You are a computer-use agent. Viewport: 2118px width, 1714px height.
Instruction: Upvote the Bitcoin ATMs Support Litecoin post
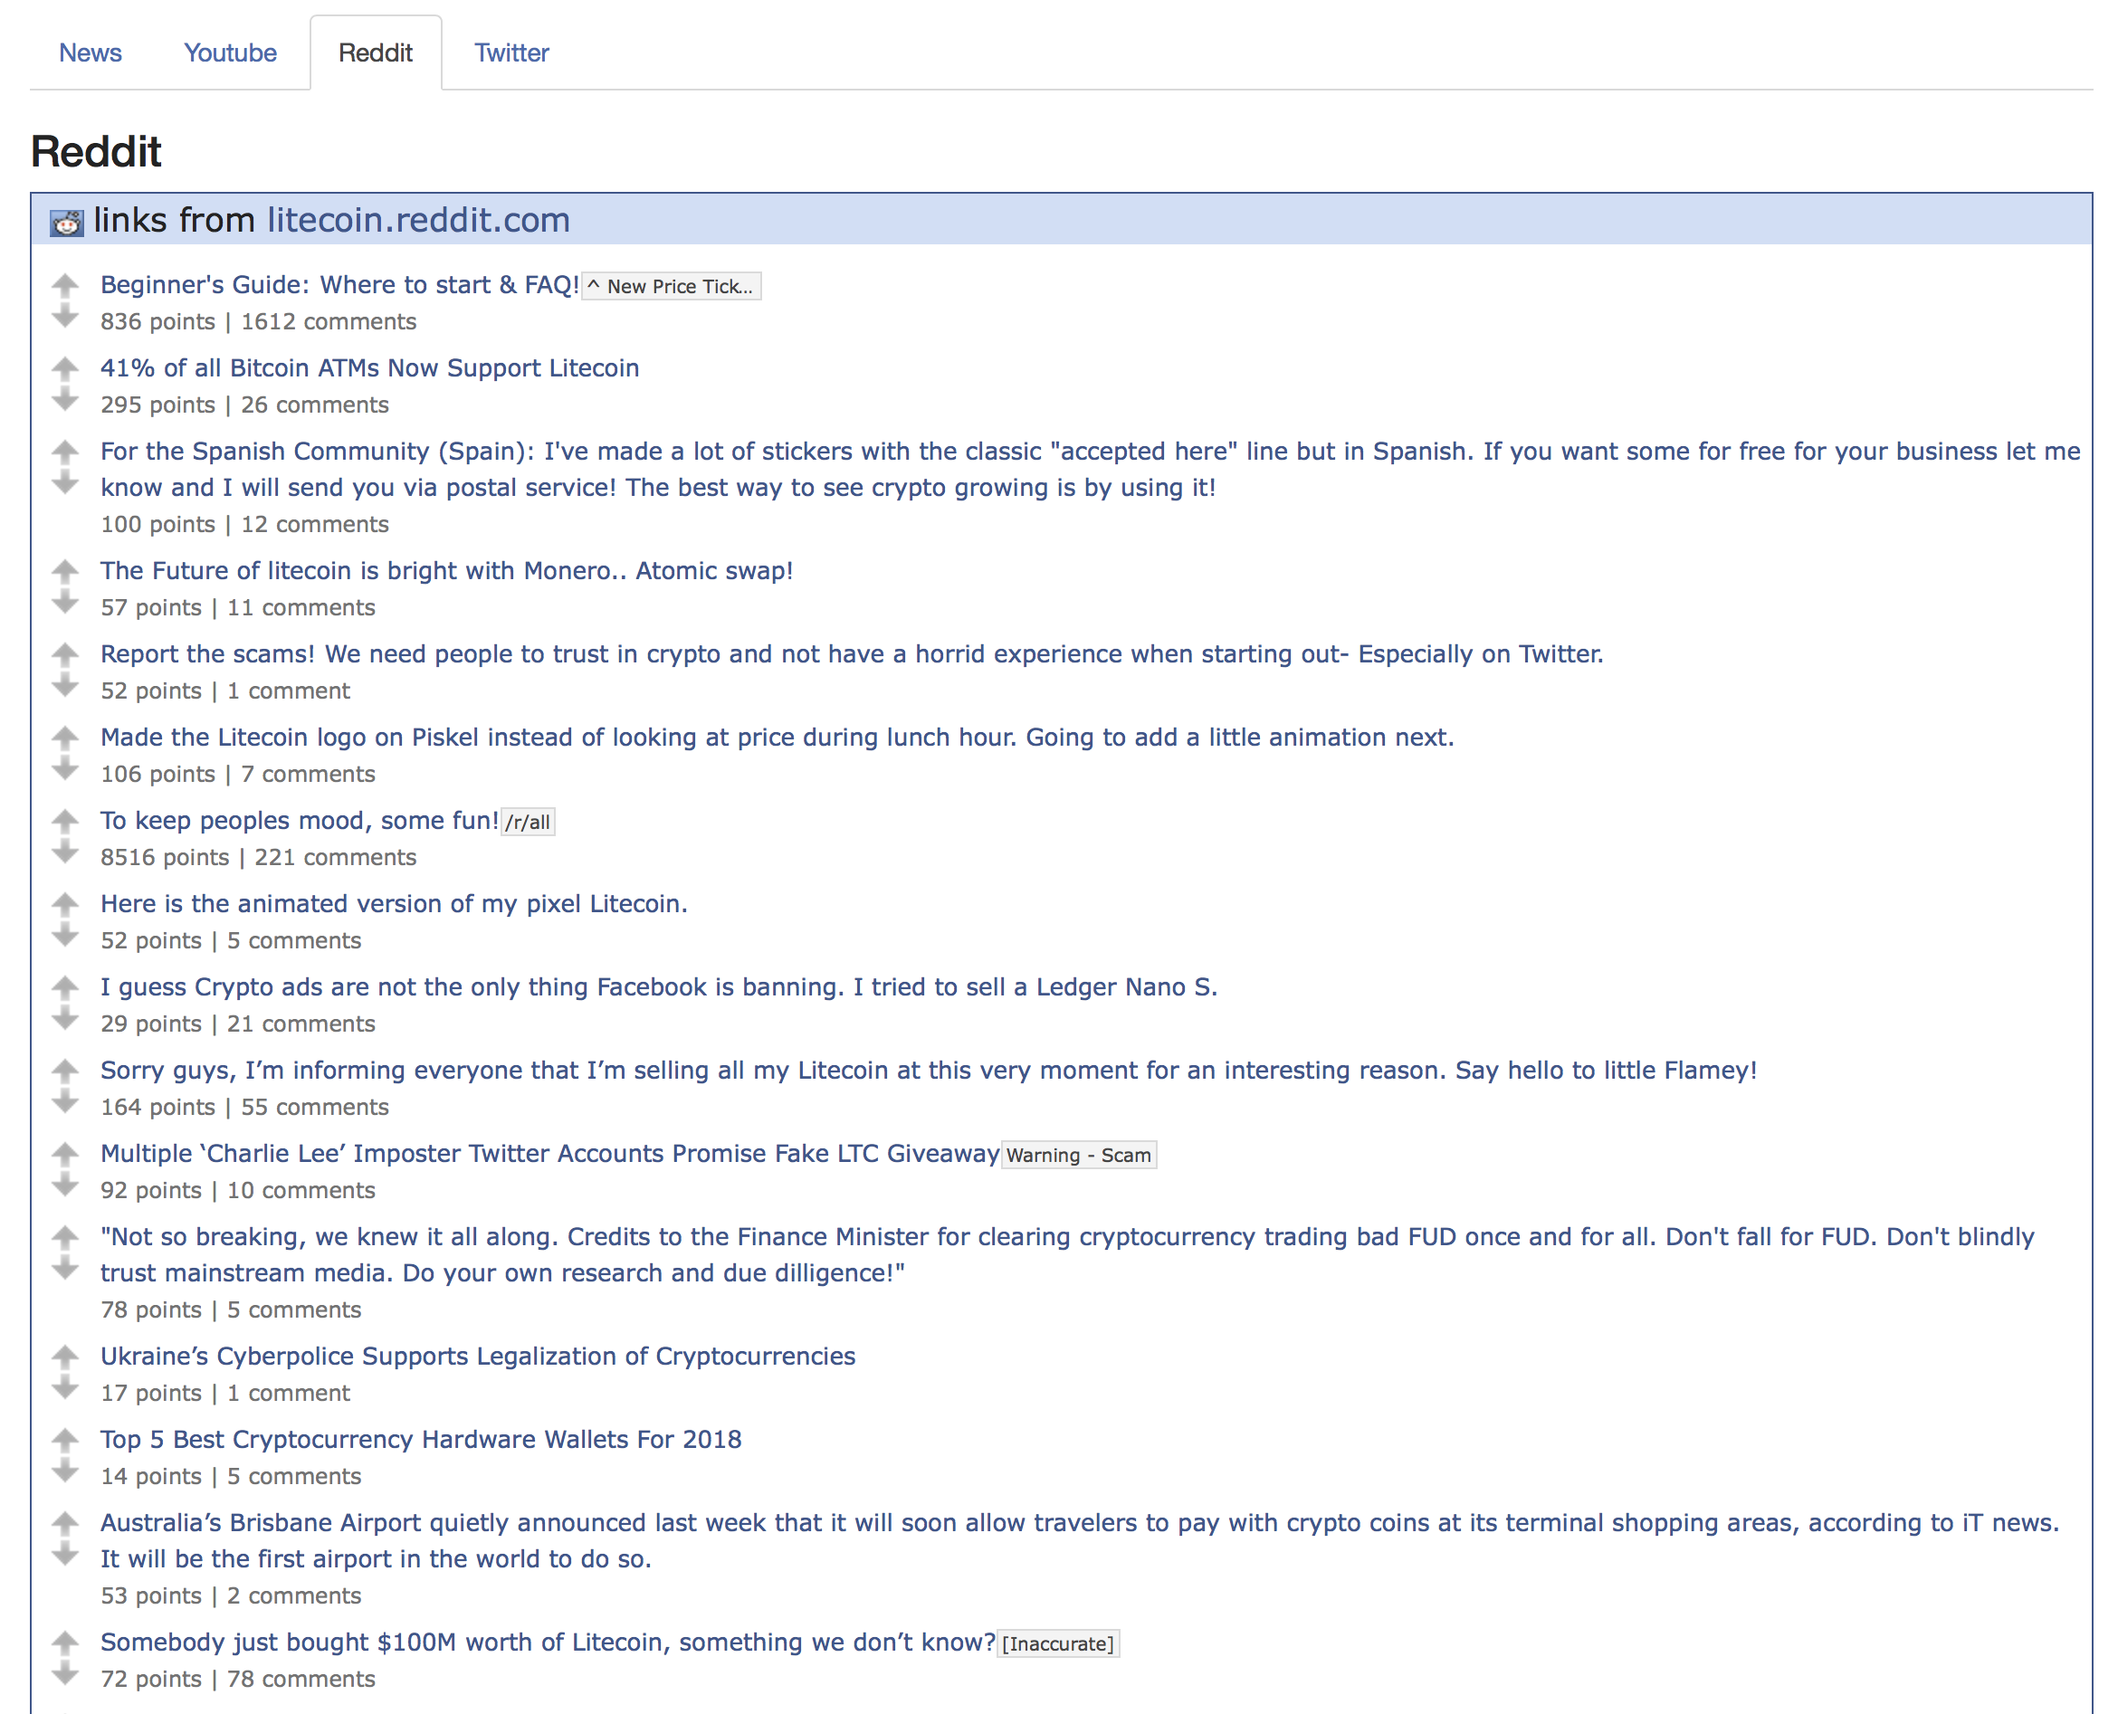click(65, 368)
